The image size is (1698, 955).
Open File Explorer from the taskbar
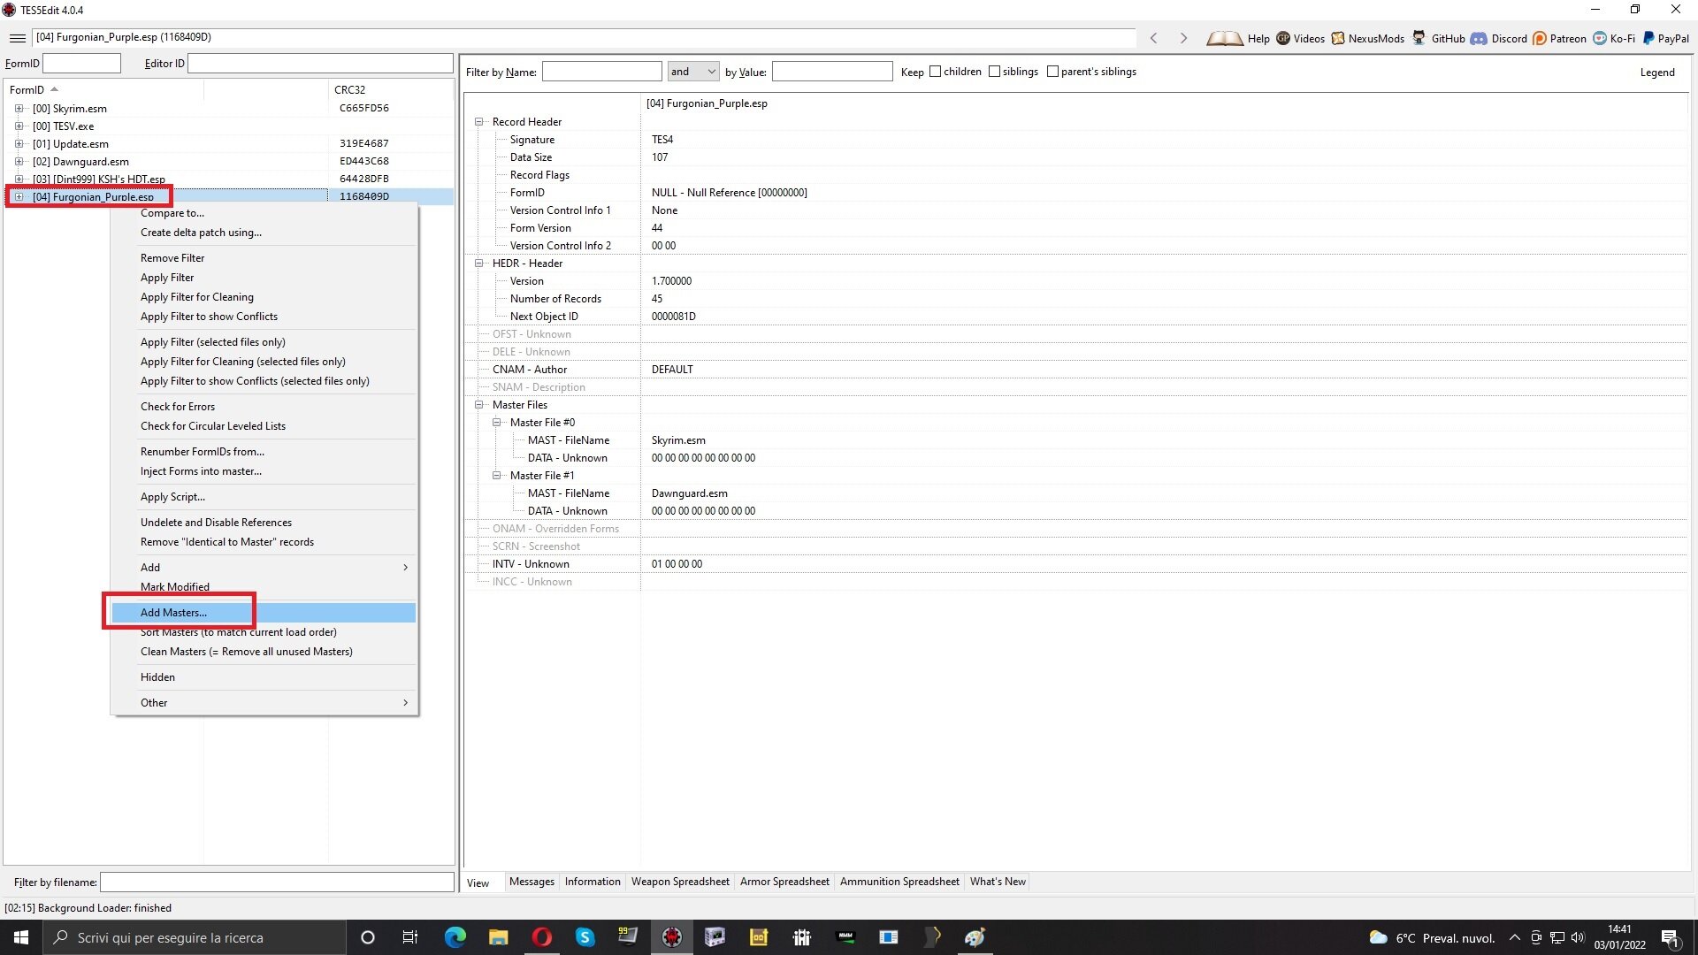[498, 937]
